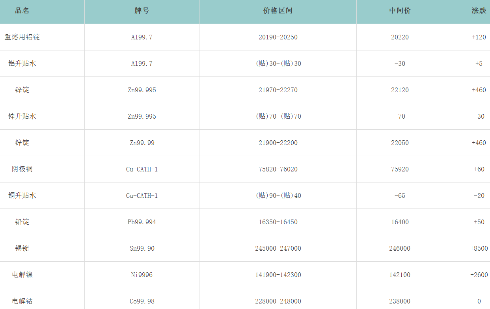Click the 锡锭 product name
The height and width of the screenshot is (309, 490).
pos(22,248)
